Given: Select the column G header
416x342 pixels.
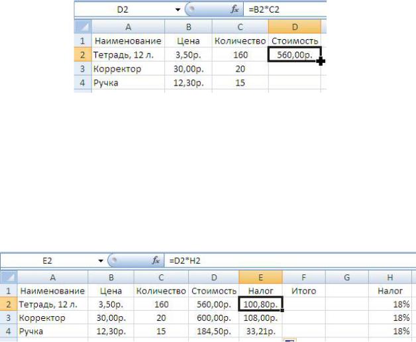Looking at the screenshot, I should [346, 278].
